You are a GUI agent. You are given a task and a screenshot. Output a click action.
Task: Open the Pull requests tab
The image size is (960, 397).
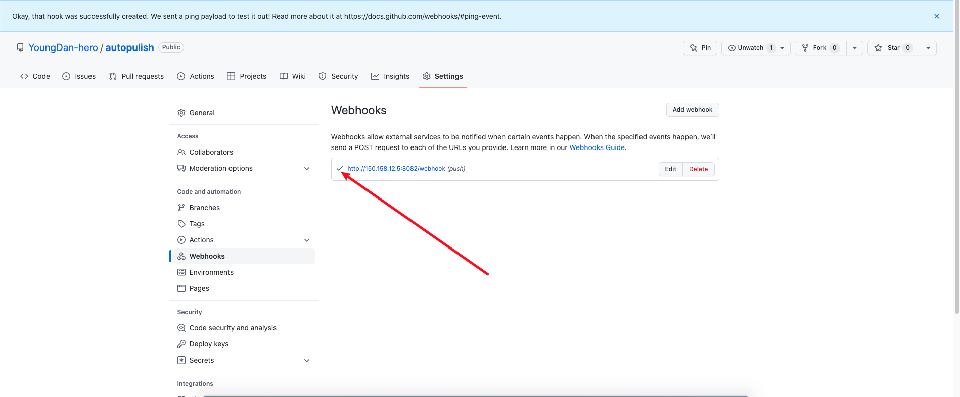point(136,76)
